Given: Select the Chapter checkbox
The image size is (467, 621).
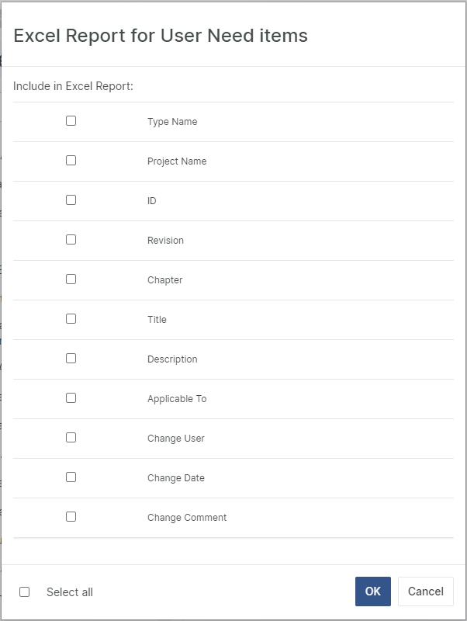Looking at the screenshot, I should pos(71,279).
